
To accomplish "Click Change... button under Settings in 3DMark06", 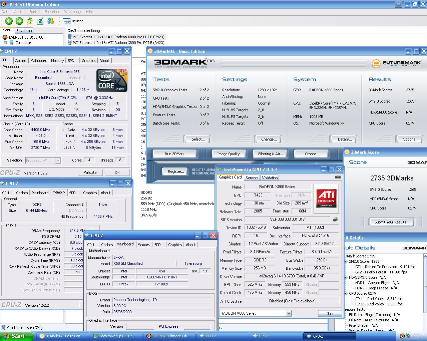I will 269,139.
